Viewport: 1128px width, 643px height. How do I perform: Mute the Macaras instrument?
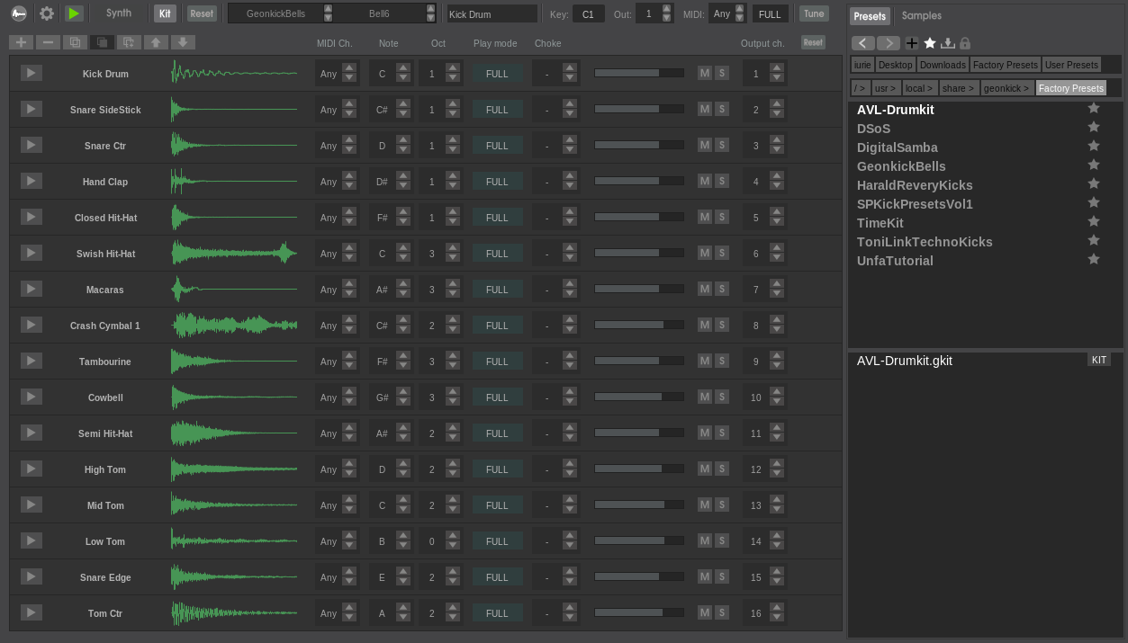(705, 289)
